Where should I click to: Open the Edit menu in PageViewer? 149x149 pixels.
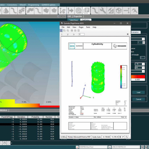click(68, 27)
